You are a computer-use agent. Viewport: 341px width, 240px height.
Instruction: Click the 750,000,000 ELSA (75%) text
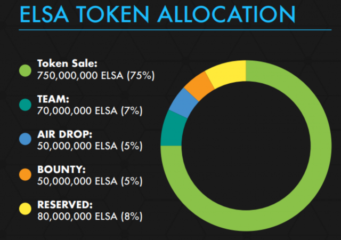click(96, 76)
